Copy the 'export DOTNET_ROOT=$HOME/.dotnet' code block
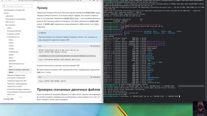Viewport: 207px width, 116px height. point(95,77)
